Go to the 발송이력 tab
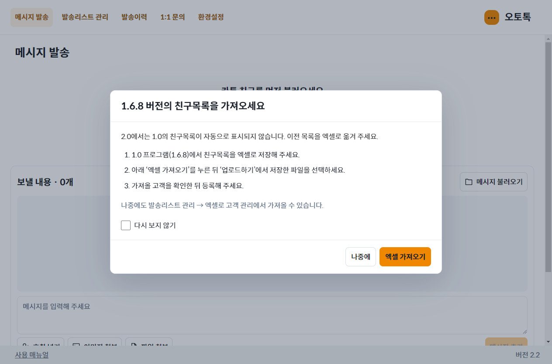 (134, 17)
